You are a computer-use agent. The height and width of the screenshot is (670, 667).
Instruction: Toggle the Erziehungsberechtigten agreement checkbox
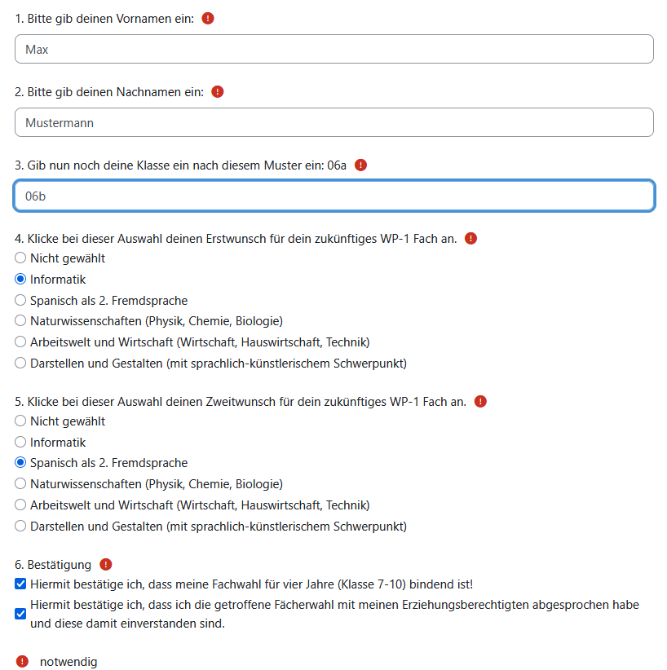20,612
